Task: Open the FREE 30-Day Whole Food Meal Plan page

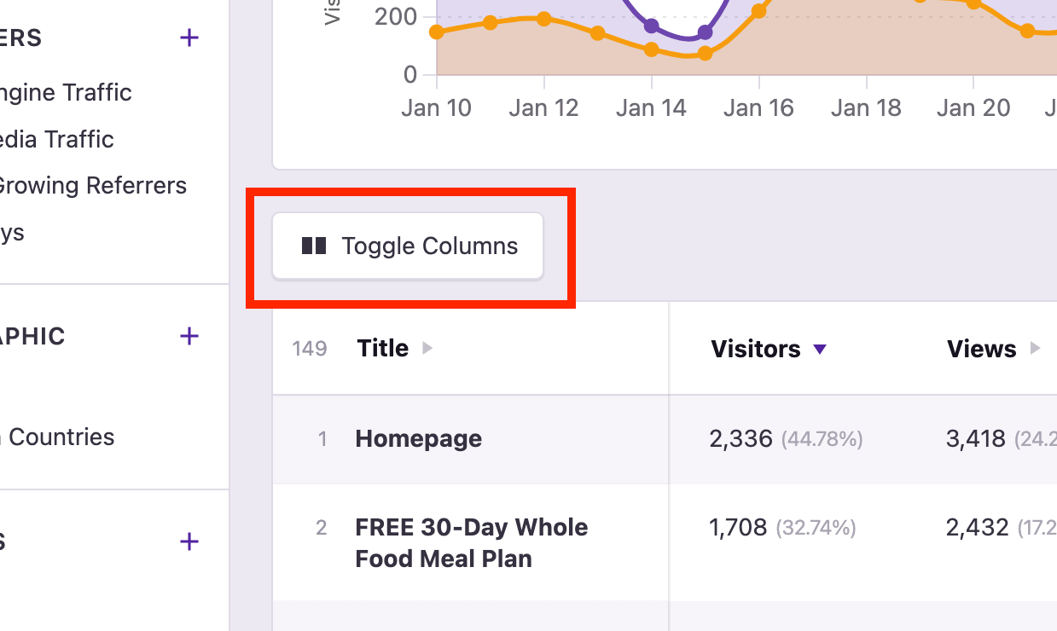Action: point(471,543)
